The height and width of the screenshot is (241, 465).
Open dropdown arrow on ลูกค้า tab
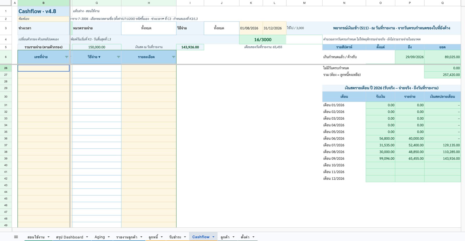click(233, 237)
